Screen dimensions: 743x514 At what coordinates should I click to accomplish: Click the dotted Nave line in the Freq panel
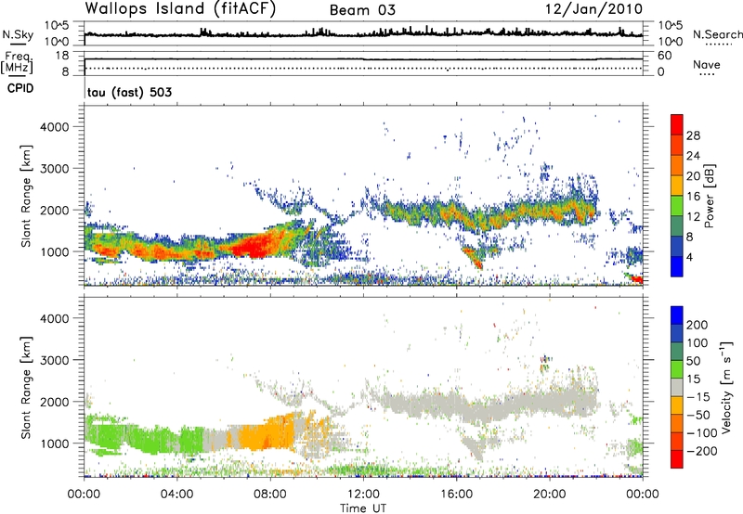[363, 68]
